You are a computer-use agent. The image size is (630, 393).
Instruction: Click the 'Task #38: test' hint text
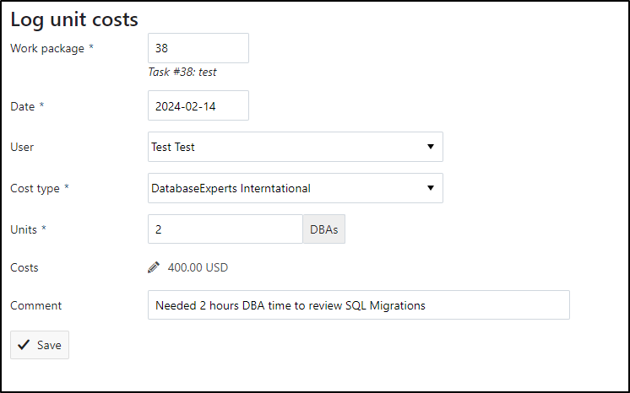(182, 73)
